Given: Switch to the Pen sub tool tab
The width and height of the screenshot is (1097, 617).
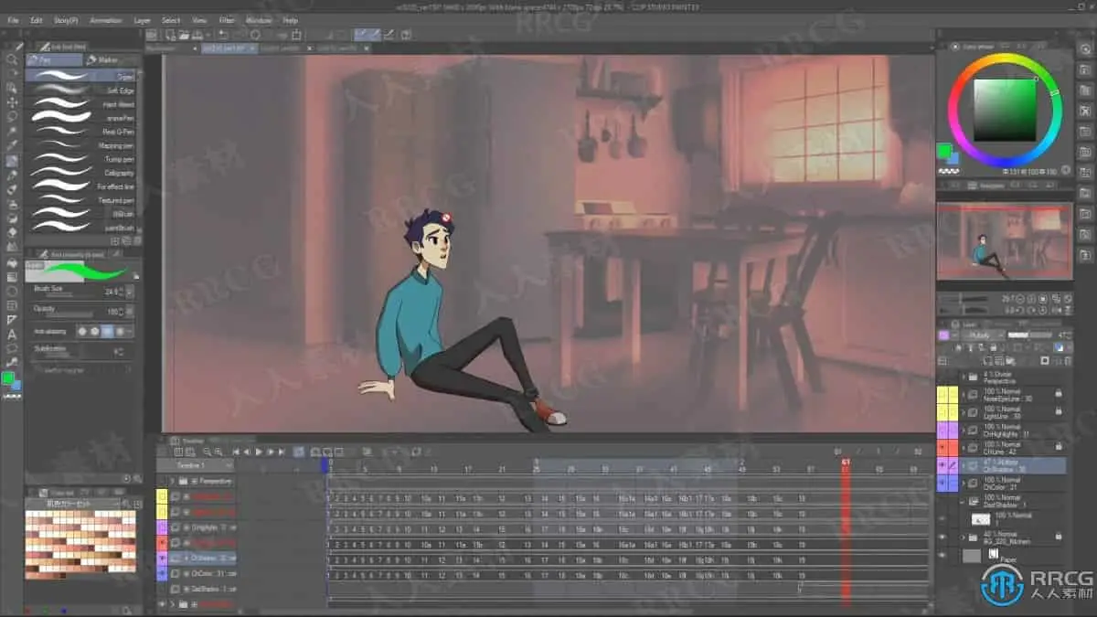Looking at the screenshot, I should (54, 60).
